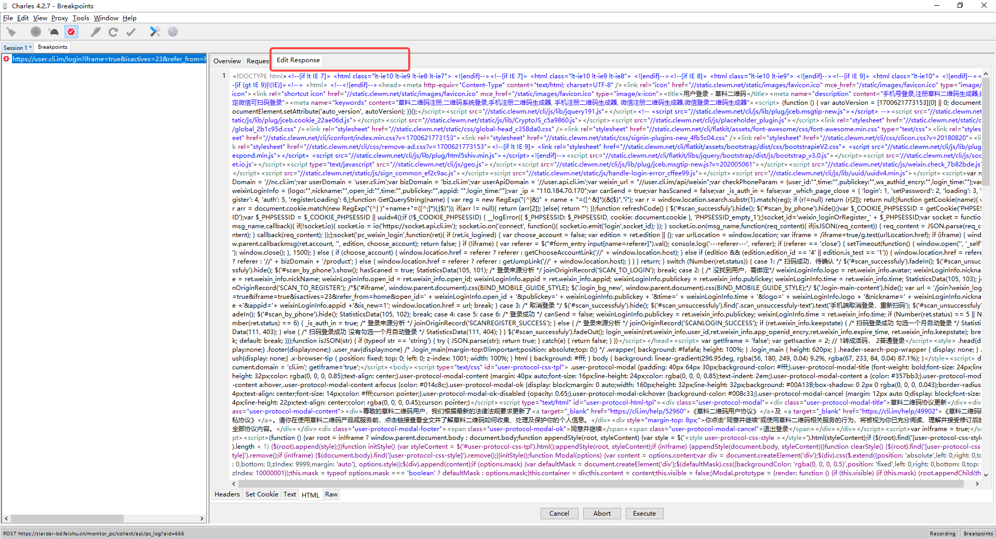
Task: Click Breakpoints status indicator in status bar
Action: (x=978, y=533)
